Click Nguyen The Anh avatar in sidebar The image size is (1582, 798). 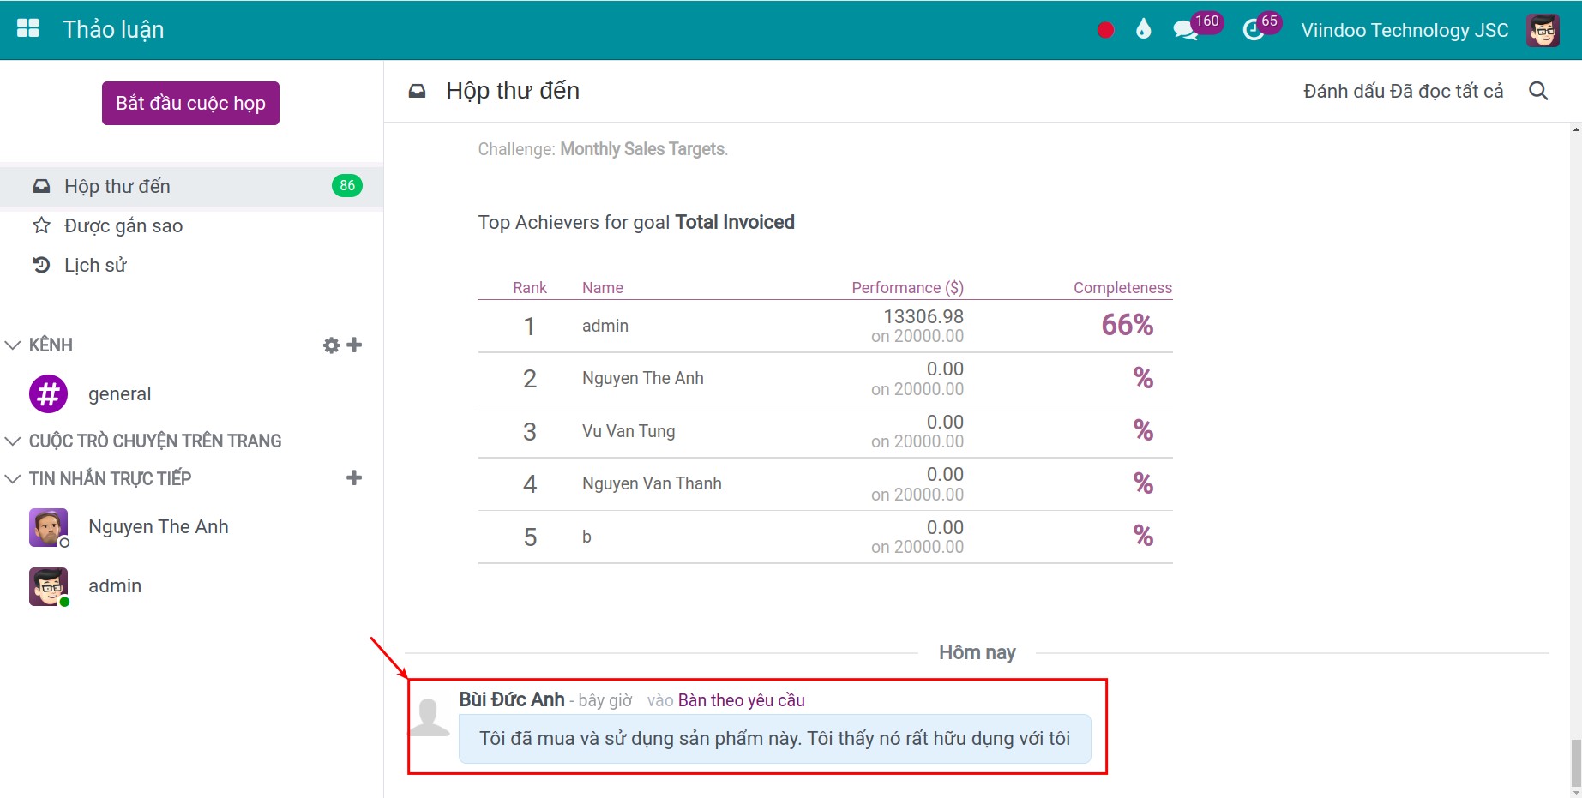tap(49, 527)
